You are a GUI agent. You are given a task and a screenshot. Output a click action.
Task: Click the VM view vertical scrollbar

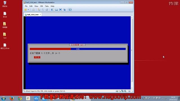[x=132, y=50]
